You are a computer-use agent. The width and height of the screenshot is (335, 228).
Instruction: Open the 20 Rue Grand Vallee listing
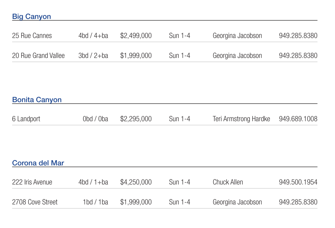tap(38, 56)
